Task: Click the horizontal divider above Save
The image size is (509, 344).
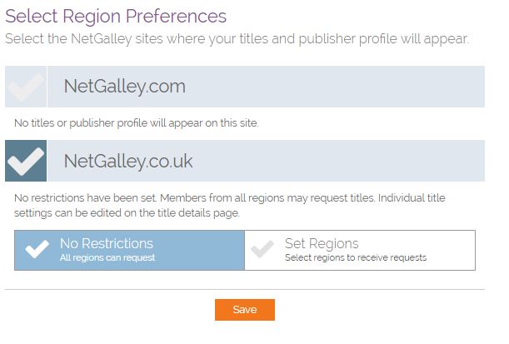Action: click(x=245, y=289)
